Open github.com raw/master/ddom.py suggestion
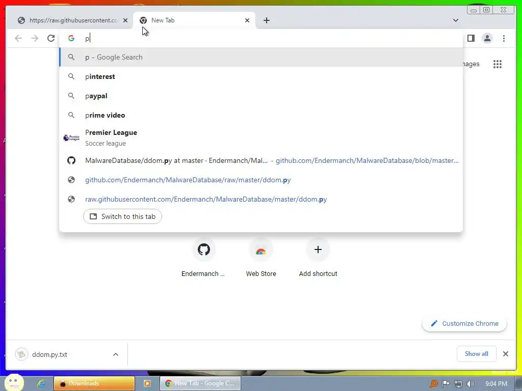 coord(261,180)
